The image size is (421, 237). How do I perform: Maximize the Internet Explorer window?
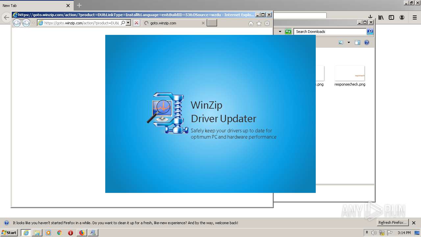263,14
